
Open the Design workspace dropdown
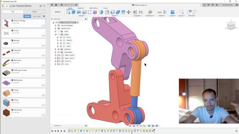(58, 12)
